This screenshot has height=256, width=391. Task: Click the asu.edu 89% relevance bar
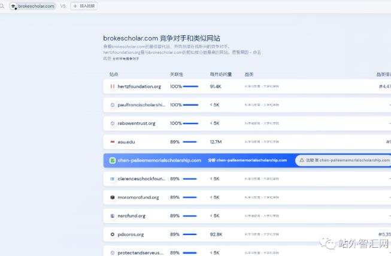190,142
